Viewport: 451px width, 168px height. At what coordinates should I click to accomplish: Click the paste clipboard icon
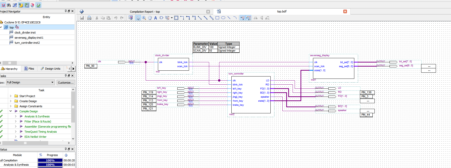click(x=108, y=18)
